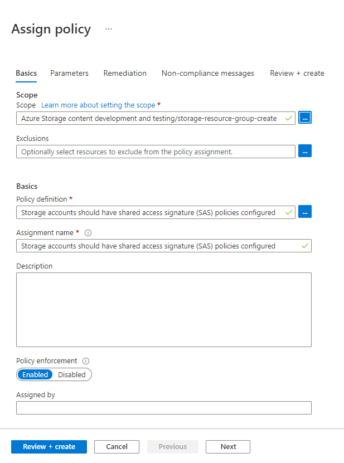Open the Policy definition picker ellipsis button
This screenshot has width=344, height=463.
pyautogui.click(x=305, y=212)
